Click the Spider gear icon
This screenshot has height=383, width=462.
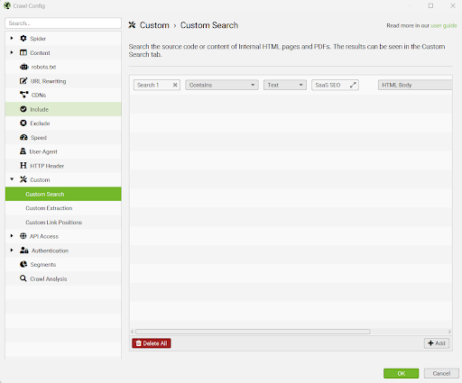pyautogui.click(x=23, y=38)
